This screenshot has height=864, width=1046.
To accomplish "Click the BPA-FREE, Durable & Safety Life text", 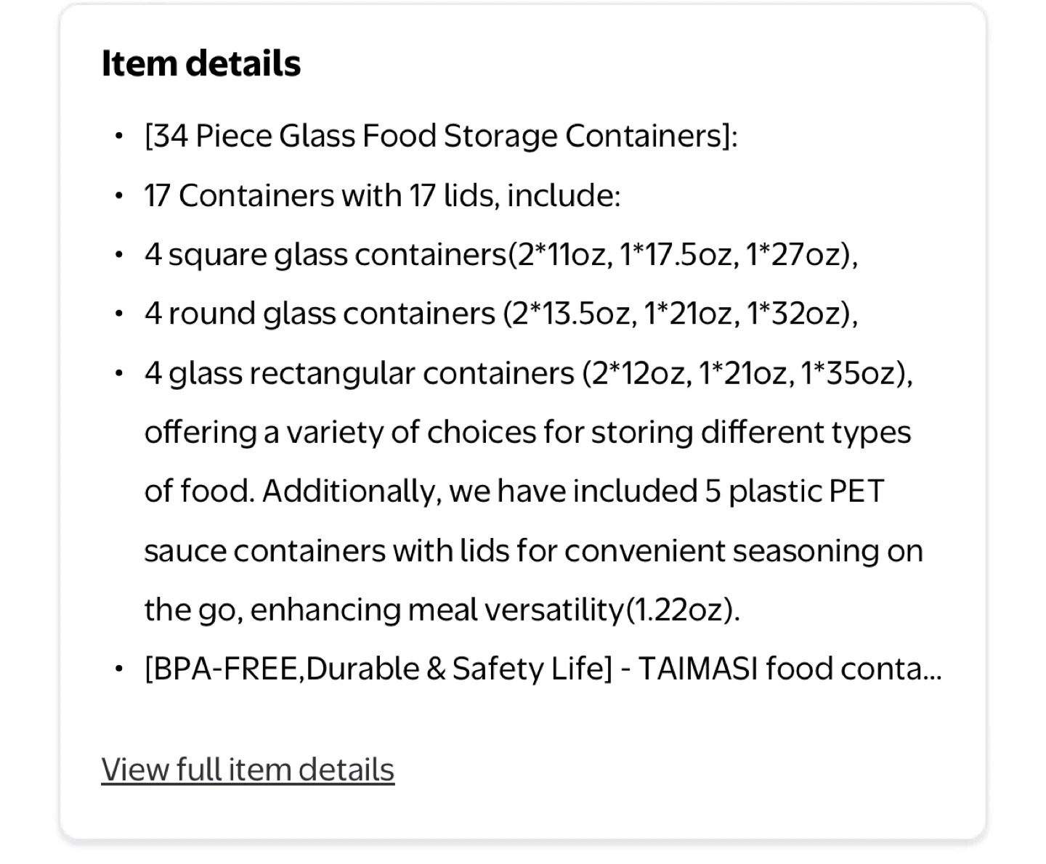I will 378,669.
